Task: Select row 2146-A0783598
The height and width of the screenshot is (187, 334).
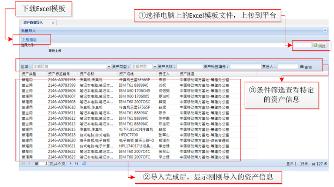Action: (138, 80)
